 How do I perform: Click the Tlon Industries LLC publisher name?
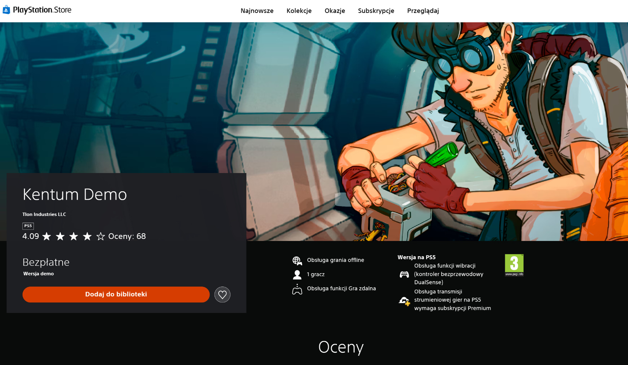tap(44, 214)
